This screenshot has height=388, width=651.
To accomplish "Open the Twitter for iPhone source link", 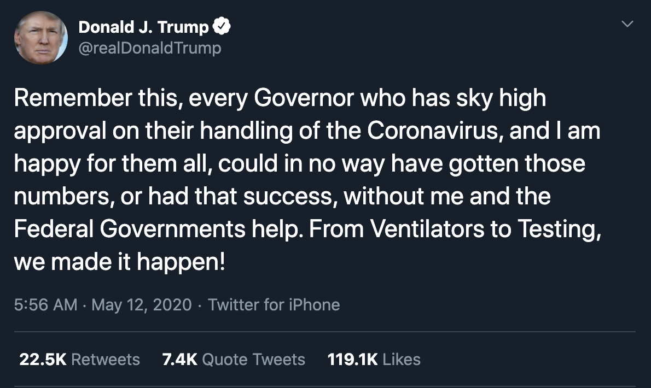I will pos(274,305).
